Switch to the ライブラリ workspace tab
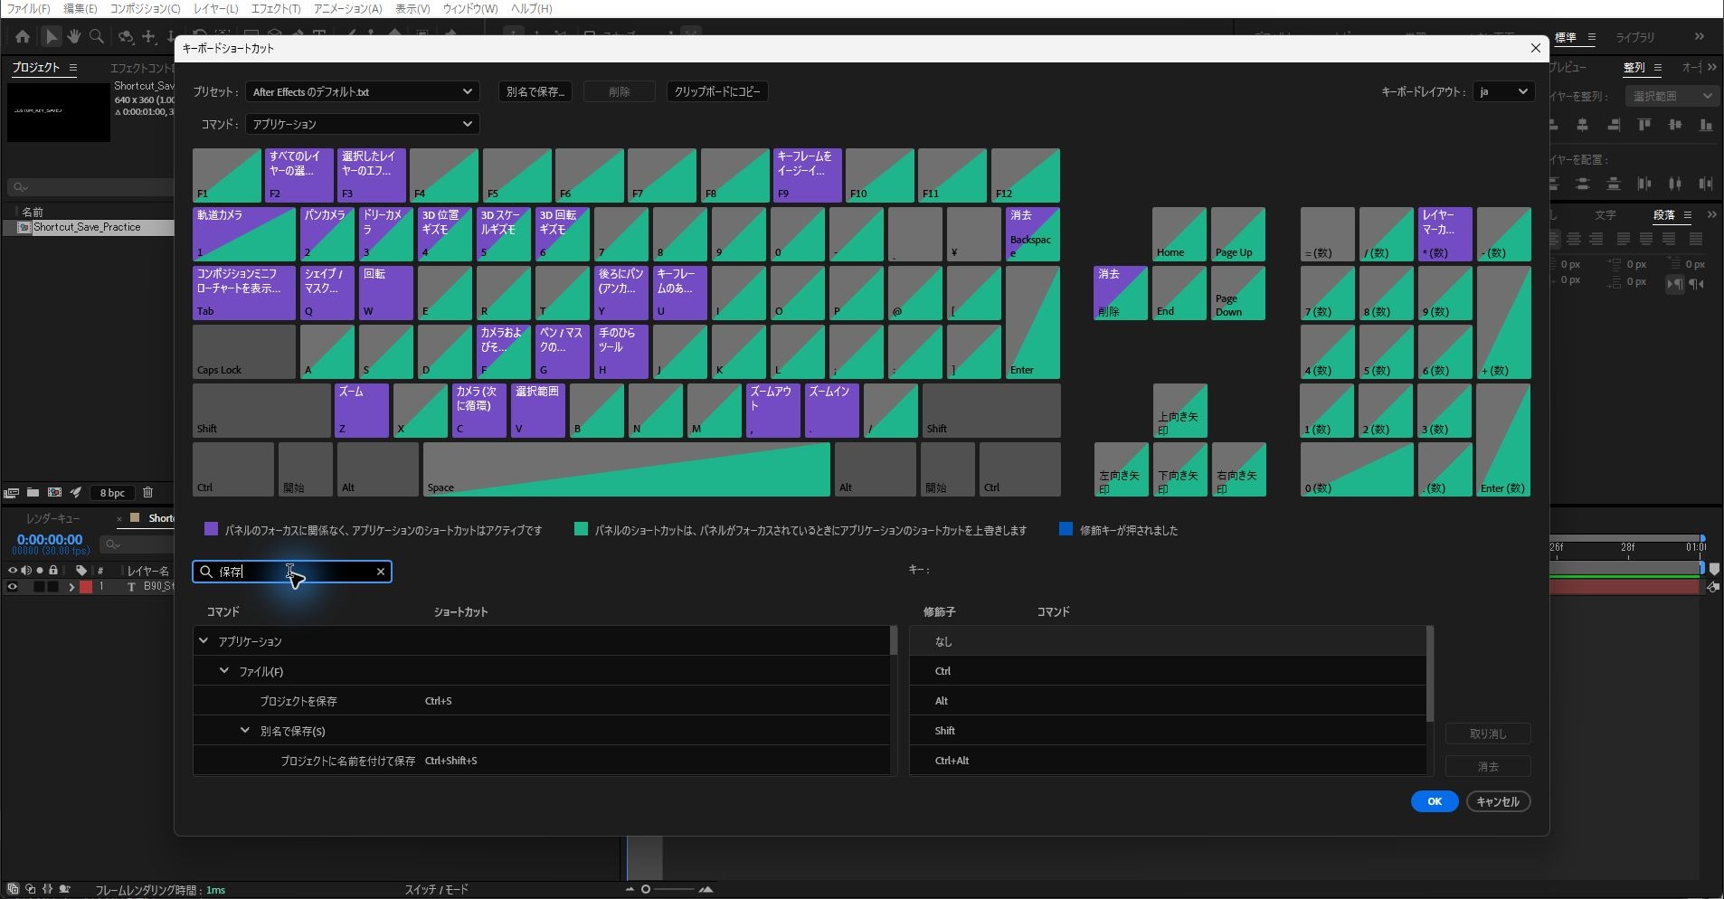 tap(1635, 37)
